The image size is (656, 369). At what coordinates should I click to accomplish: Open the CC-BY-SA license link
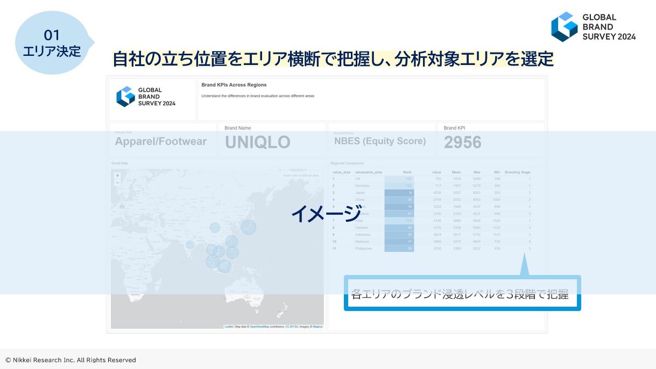click(292, 327)
